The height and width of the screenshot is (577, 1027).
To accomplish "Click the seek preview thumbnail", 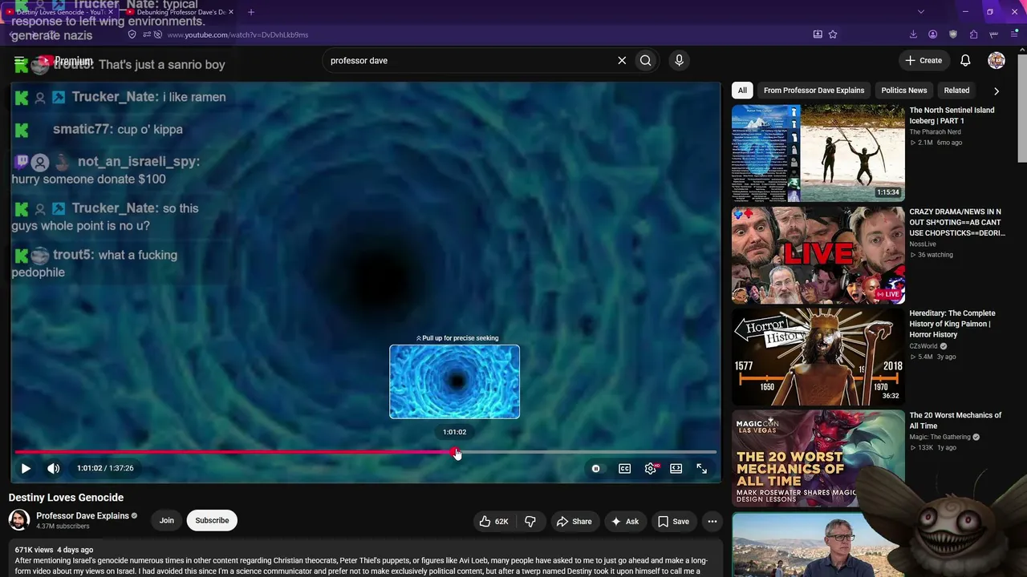I will click(454, 381).
